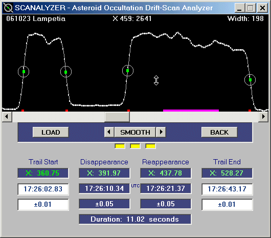Image resolution: width=271 pixels, height=238 pixels.
Task: Maximize the SCANALYZER window
Action: [251, 8]
